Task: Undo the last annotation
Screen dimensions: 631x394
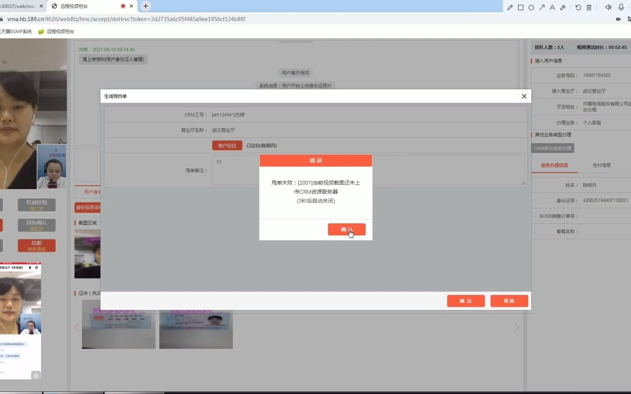Action: (x=578, y=8)
